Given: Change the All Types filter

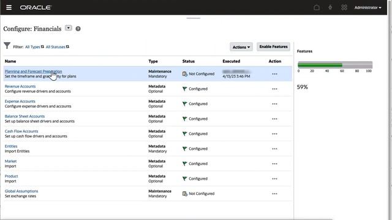Looking at the screenshot, I should pos(34,47).
